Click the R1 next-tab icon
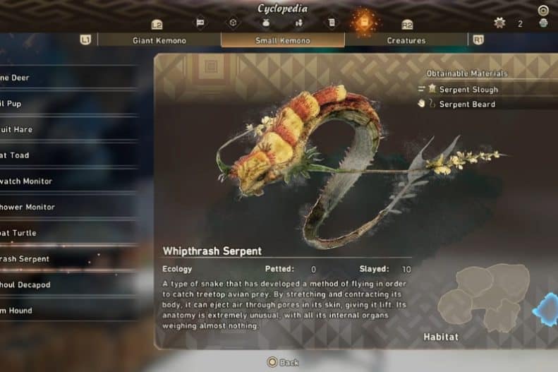This screenshot has width=558, height=372. click(x=478, y=40)
